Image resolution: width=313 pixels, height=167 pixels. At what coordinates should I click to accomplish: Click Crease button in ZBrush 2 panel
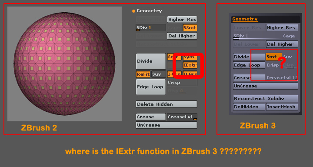(151, 117)
